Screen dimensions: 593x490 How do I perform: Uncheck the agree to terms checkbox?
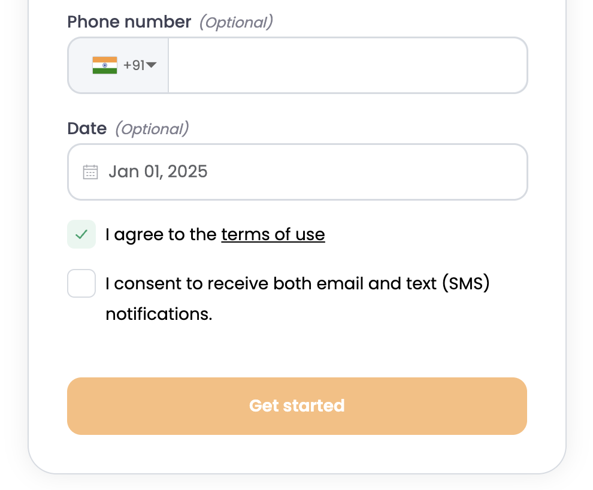(81, 234)
